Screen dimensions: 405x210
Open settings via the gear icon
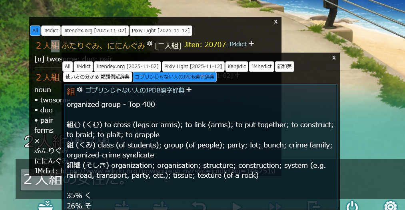pos(390,206)
